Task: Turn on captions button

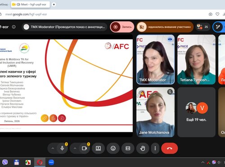Action: point(128,148)
